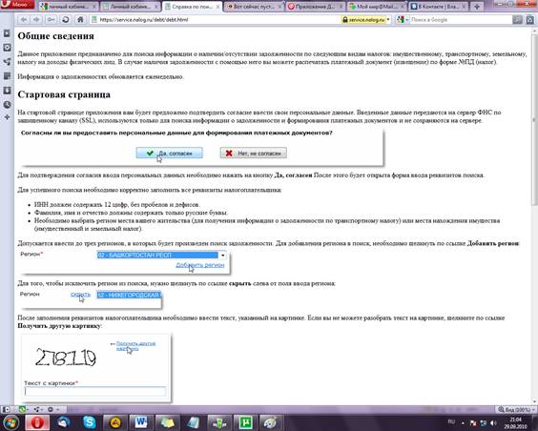538x431 pixels.
Task: Click the Добавить регион link
Action: click(200, 265)
